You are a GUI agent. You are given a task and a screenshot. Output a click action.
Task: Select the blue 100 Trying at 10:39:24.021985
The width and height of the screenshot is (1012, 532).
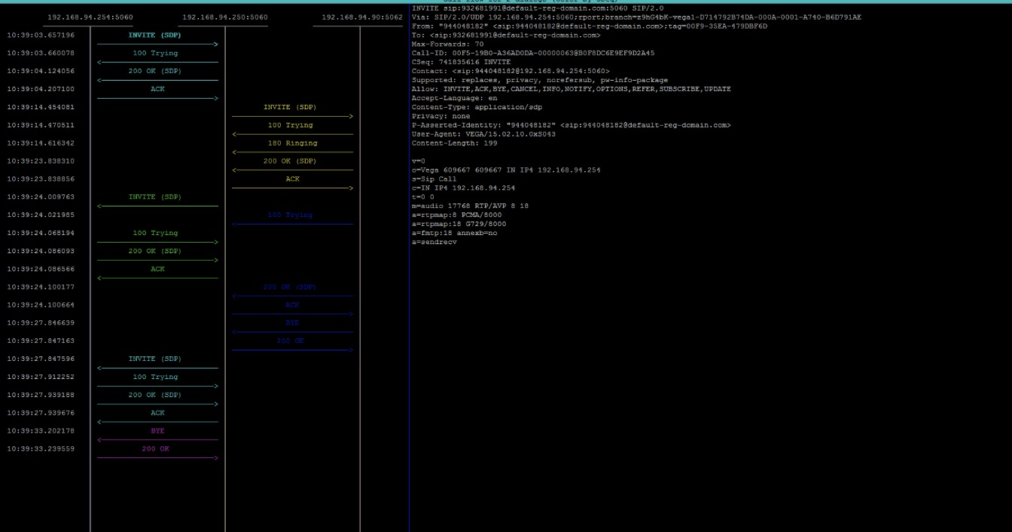click(290, 216)
